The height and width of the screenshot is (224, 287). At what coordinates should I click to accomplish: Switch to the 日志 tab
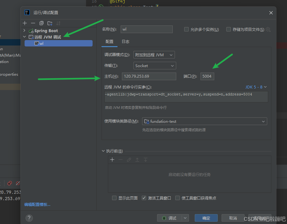[x=125, y=42]
